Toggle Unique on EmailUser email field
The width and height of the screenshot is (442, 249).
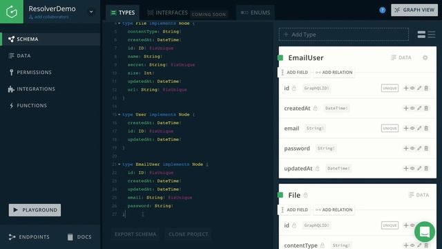[390, 128]
